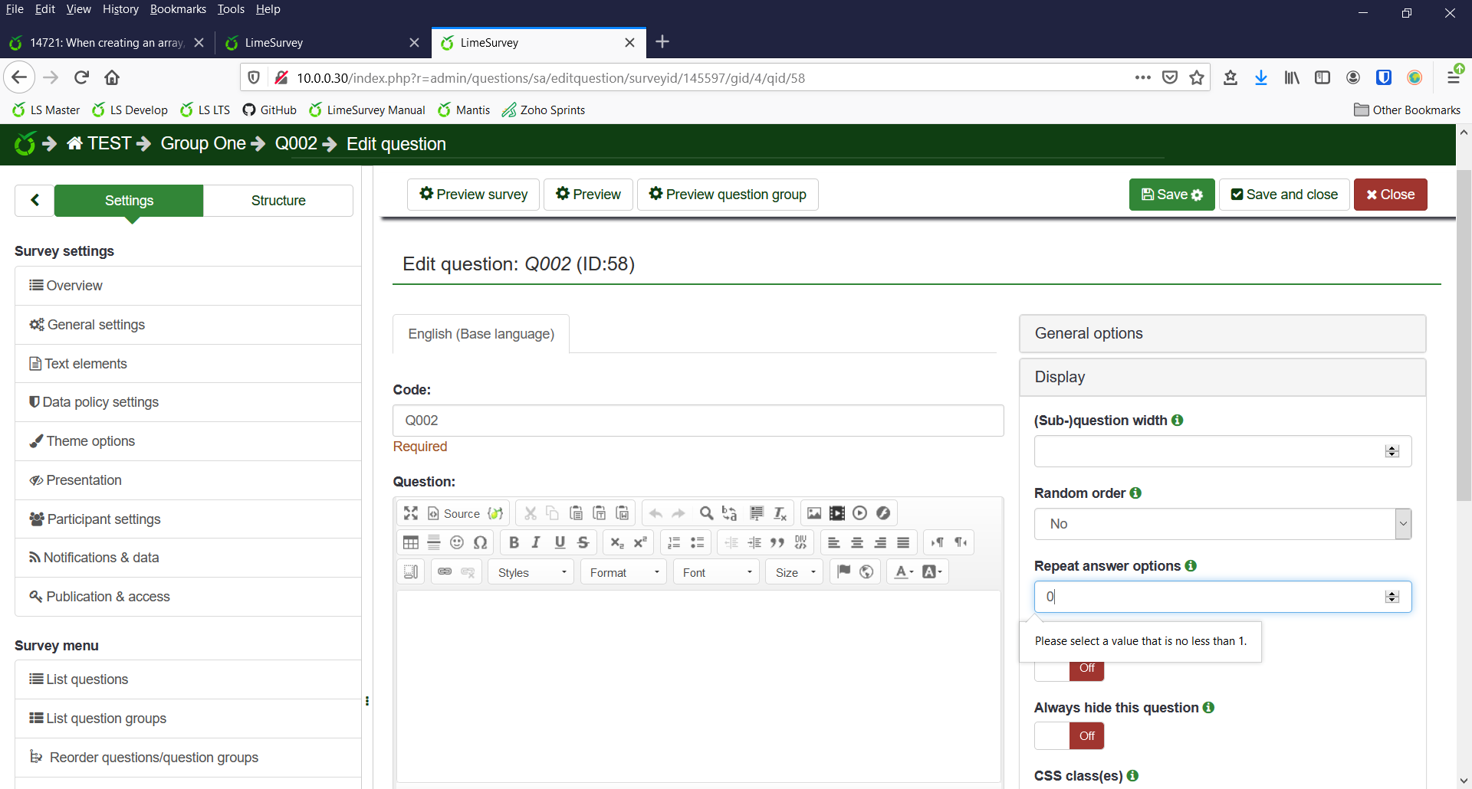Click in the question Code input field
This screenshot has height=789, width=1472.
[698, 421]
